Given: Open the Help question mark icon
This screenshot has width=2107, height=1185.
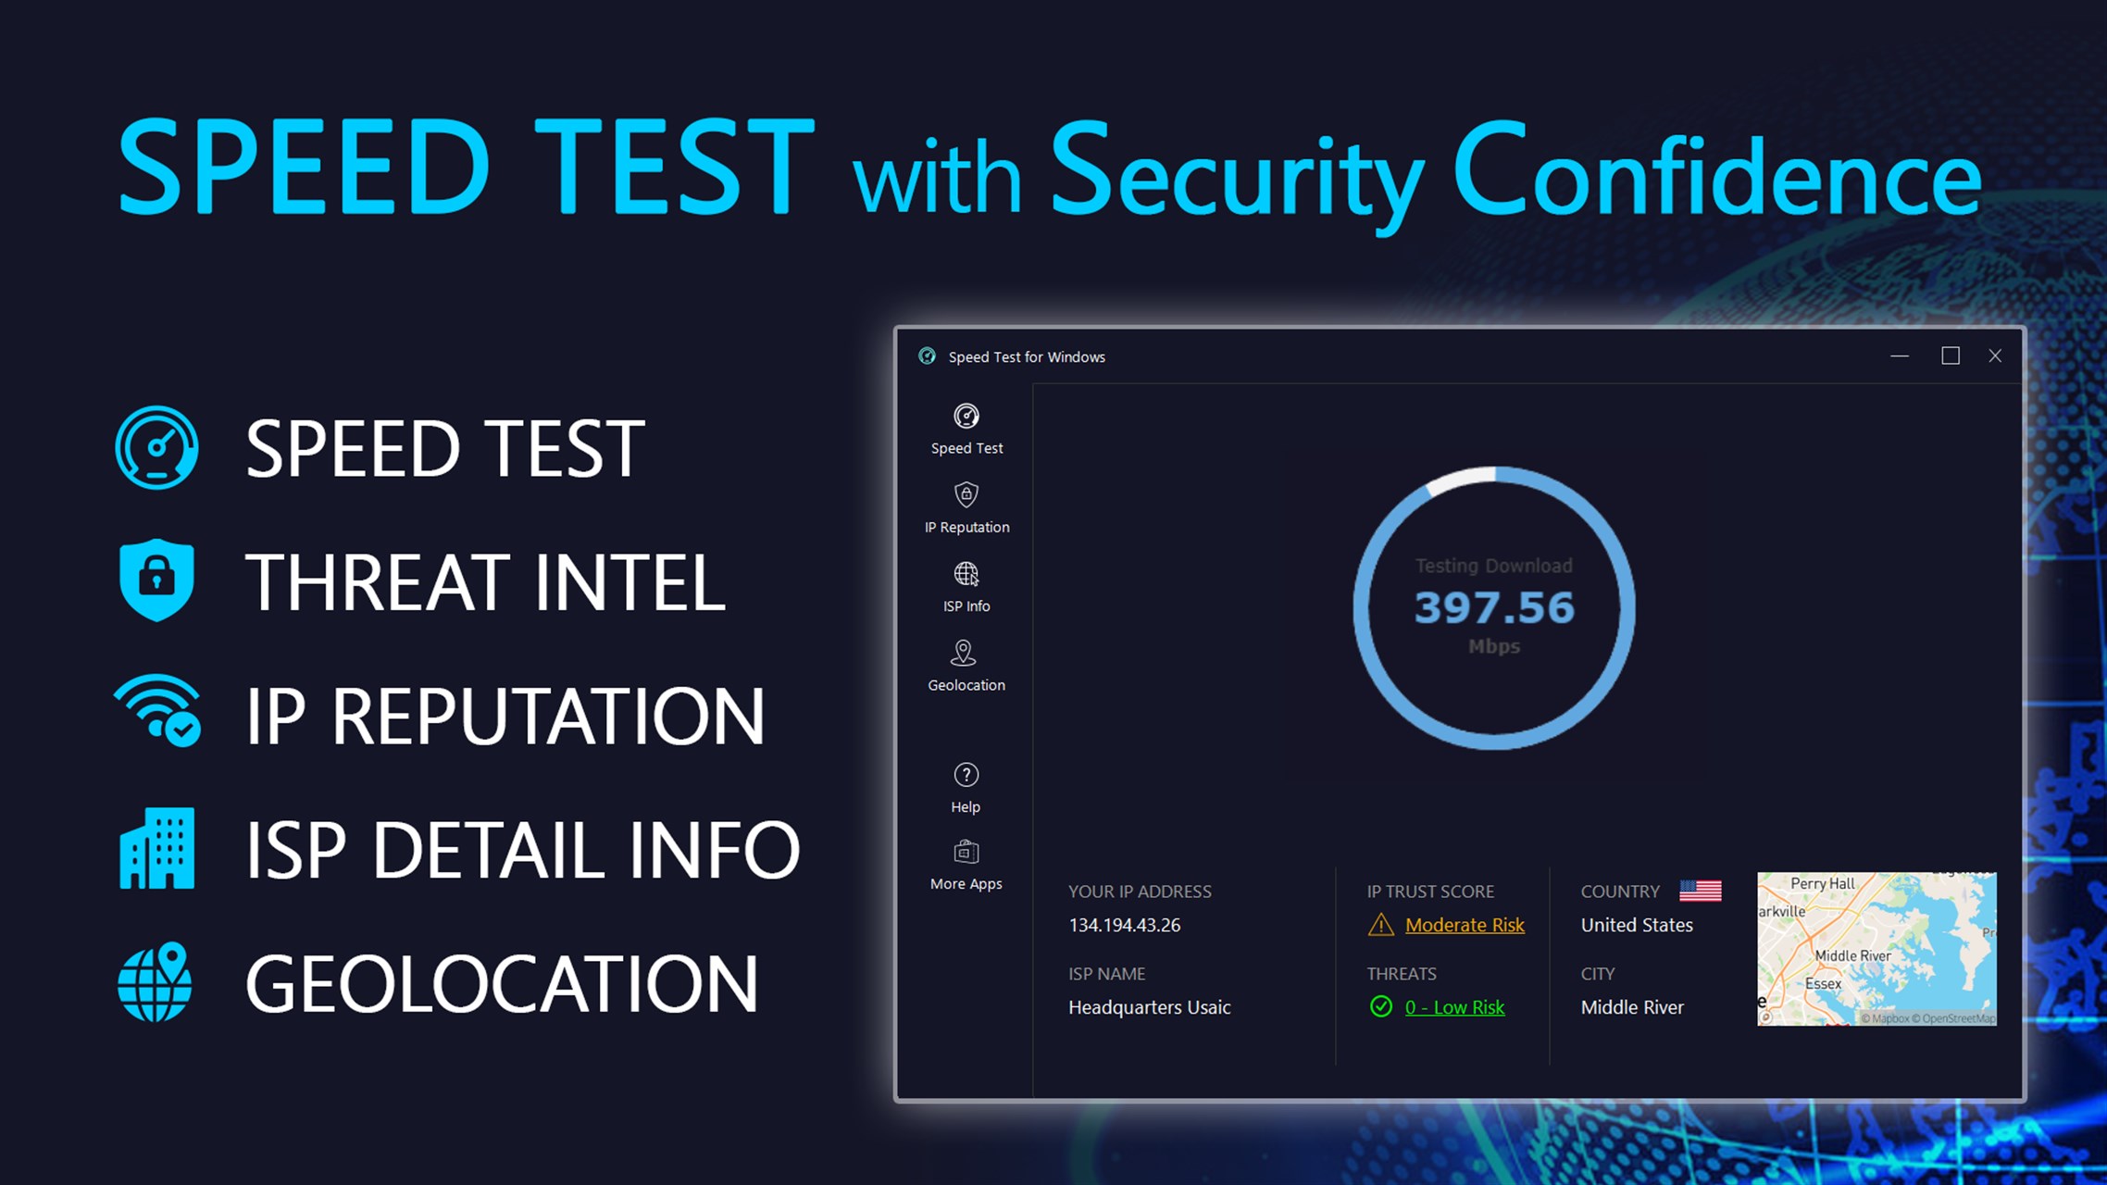Looking at the screenshot, I should (966, 775).
